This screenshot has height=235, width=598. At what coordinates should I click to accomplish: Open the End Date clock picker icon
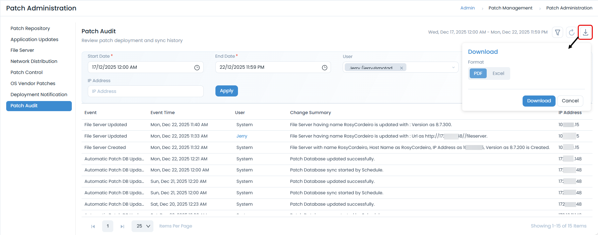tap(324, 67)
